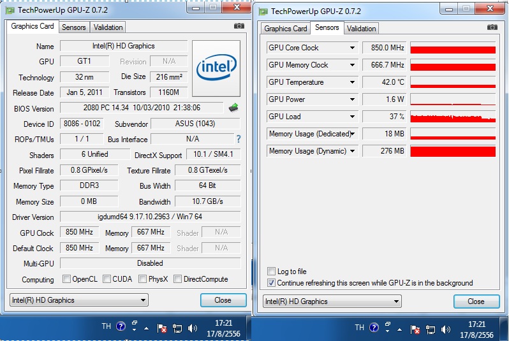Click the blue help icon in the left taskbar
This screenshot has width=509, height=341.
(121, 326)
